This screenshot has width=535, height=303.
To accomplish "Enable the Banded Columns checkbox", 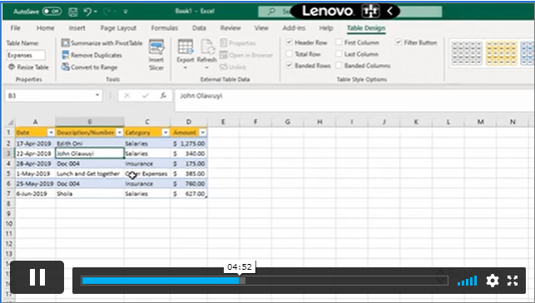I will [x=339, y=66].
